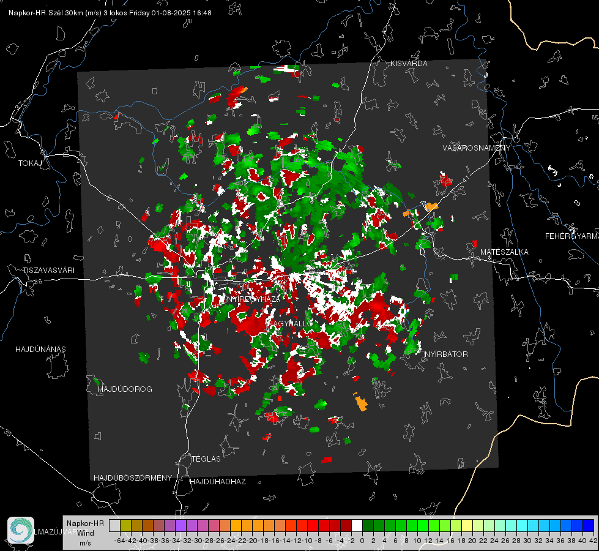This screenshot has width=599, height=551.
Task: Select the HAJDÚDOROG label
Action: 125,389
